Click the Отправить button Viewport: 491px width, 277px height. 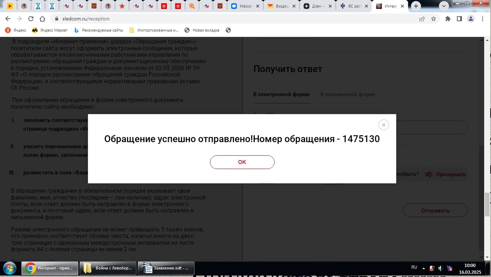tap(435, 210)
